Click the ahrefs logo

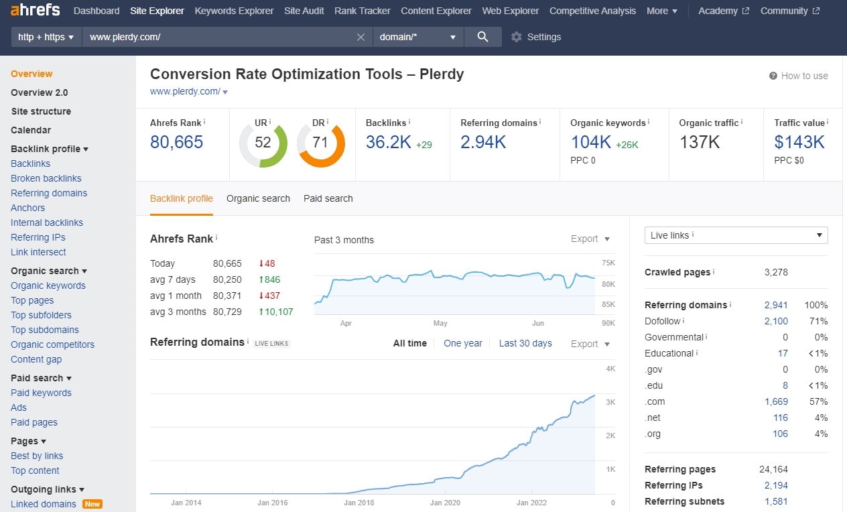[35, 10]
